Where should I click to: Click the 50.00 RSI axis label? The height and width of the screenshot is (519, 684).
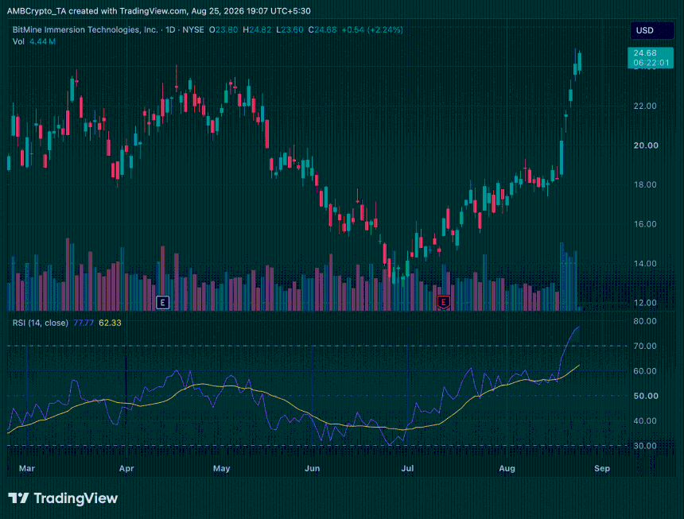tap(646, 396)
